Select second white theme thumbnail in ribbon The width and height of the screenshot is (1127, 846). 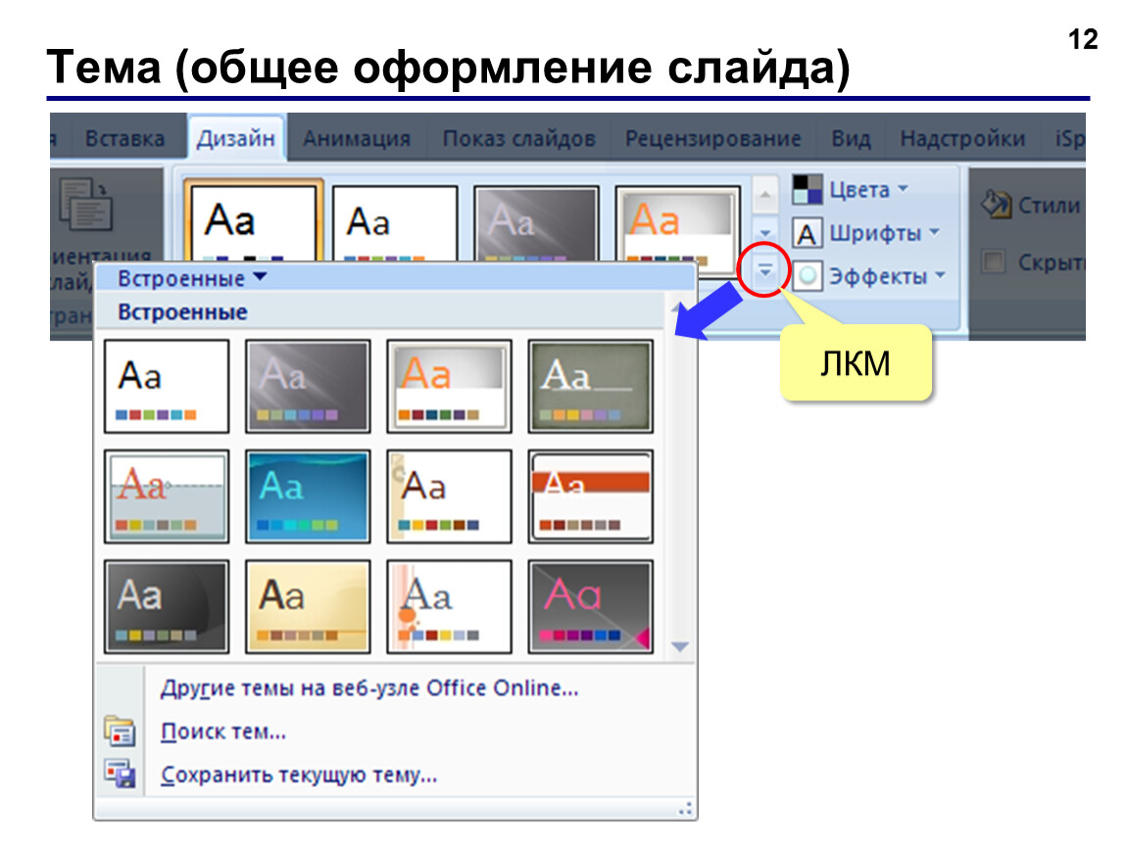click(x=395, y=222)
